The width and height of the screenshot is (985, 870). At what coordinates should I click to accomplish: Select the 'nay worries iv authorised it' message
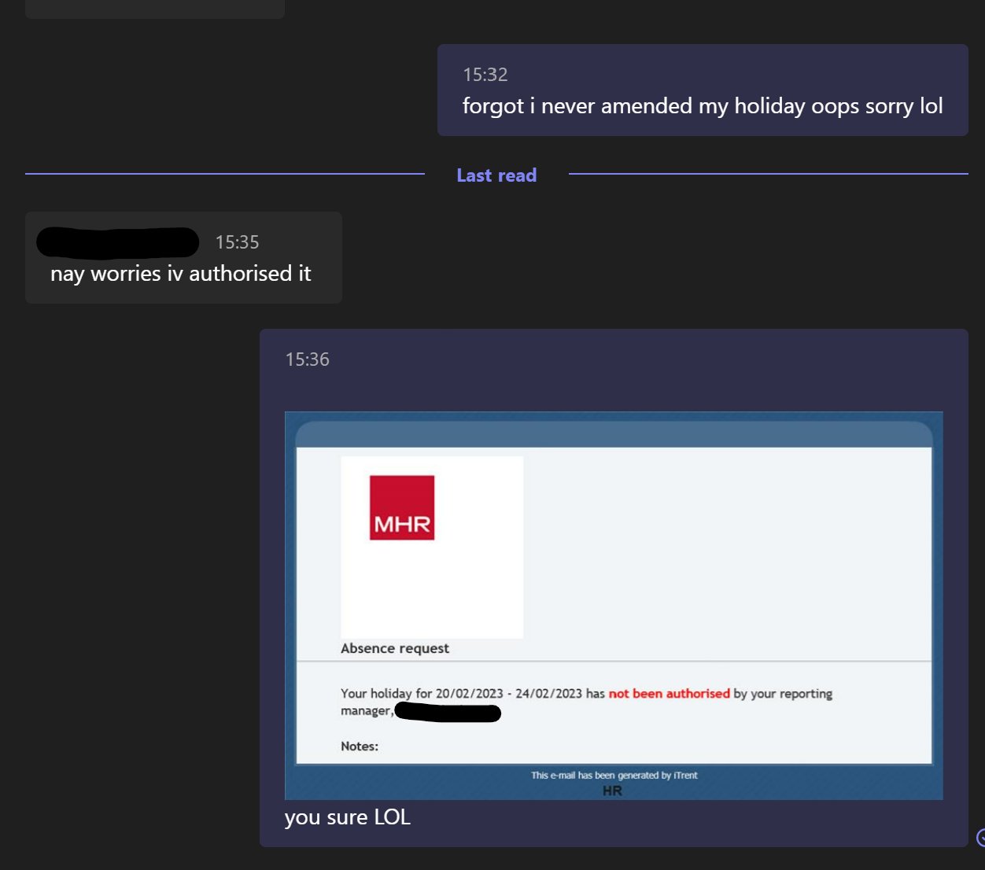tap(181, 274)
